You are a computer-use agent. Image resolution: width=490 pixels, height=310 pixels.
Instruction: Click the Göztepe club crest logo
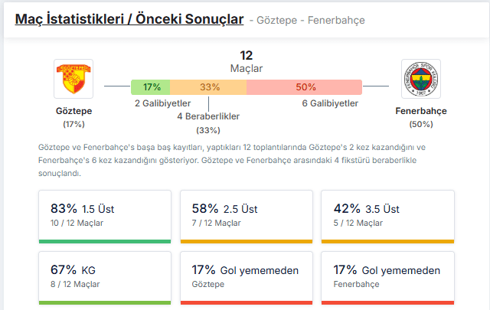[x=73, y=79]
